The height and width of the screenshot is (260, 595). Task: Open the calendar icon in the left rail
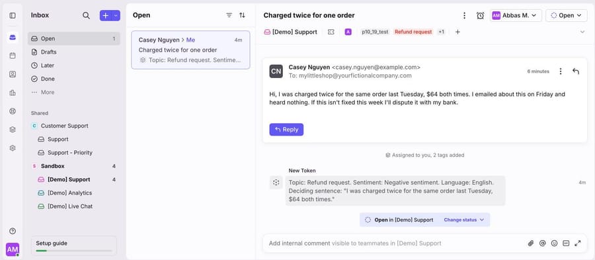pos(13,56)
